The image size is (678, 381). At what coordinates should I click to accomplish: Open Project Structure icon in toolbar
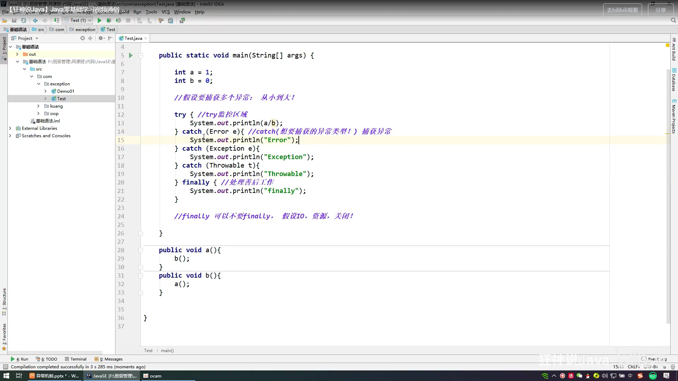[171, 20]
